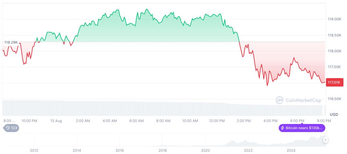Click the 15 Aug date axis label

[x=56, y=121]
